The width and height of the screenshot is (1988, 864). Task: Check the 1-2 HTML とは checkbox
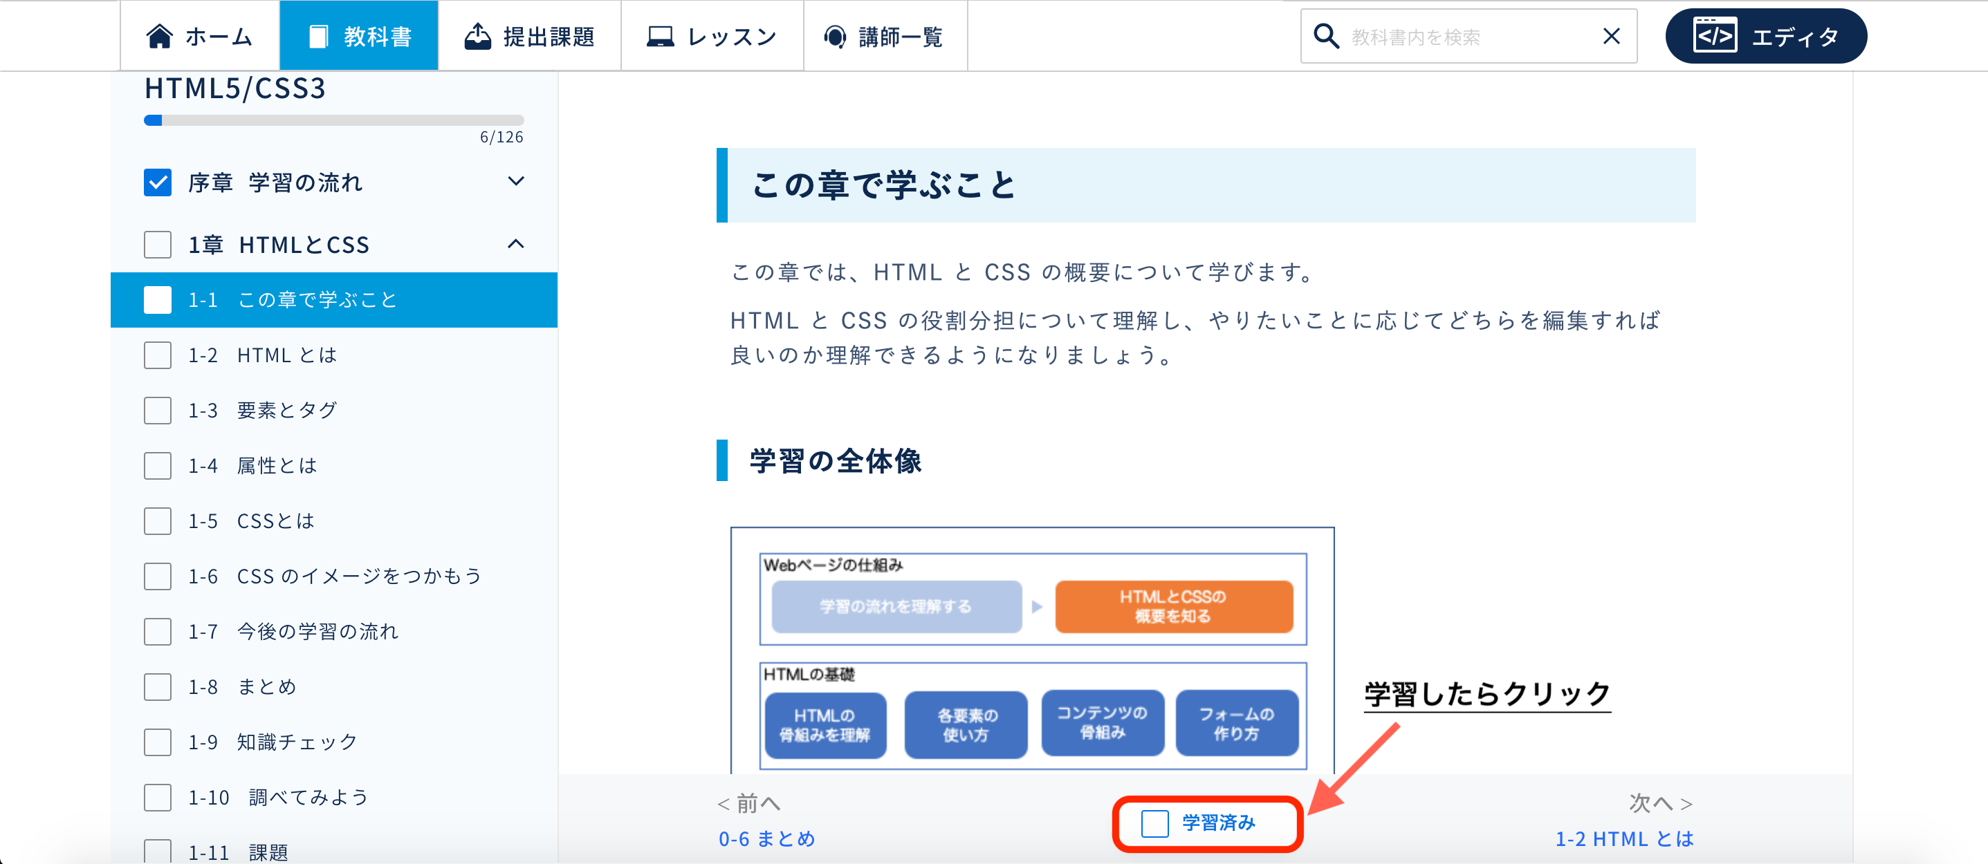pos(158,355)
